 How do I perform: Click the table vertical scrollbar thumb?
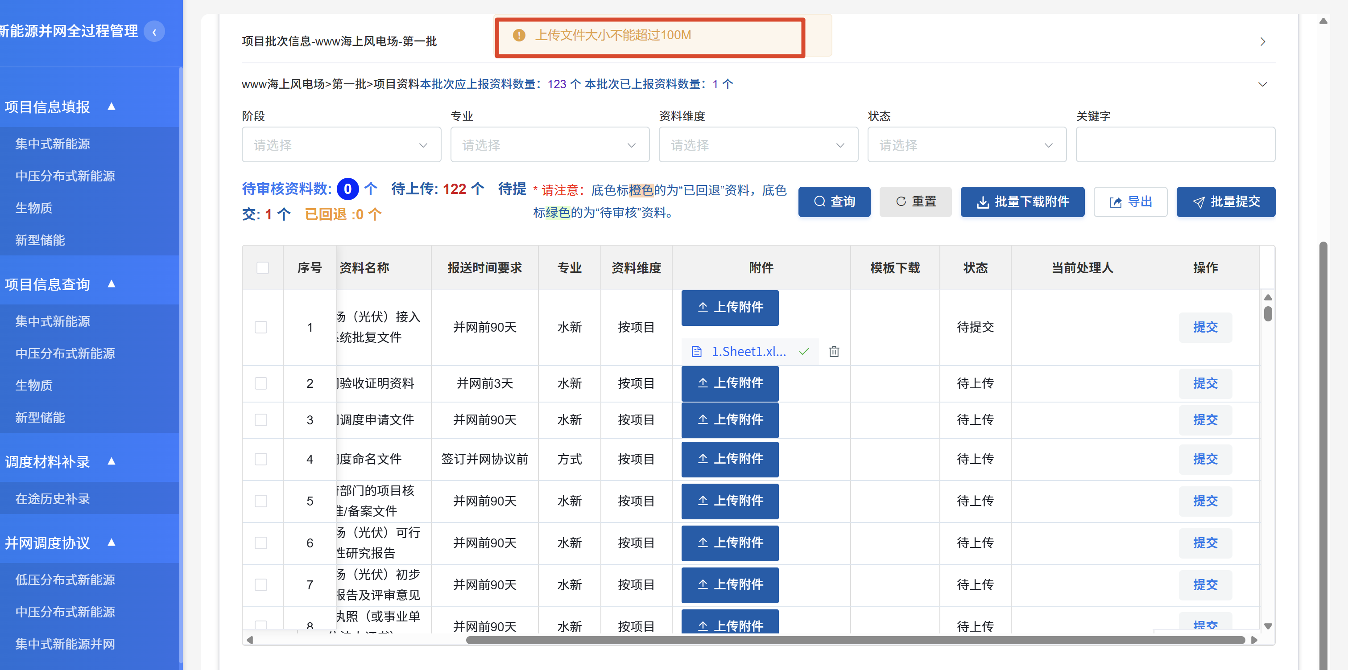[x=1267, y=314]
